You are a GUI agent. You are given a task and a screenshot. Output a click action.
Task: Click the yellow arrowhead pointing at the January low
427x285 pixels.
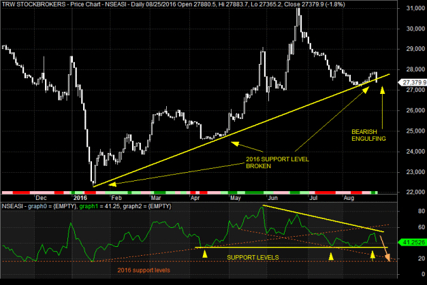click(112, 184)
